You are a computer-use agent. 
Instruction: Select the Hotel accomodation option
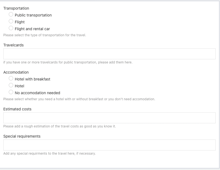pyautogui.click(x=11, y=85)
